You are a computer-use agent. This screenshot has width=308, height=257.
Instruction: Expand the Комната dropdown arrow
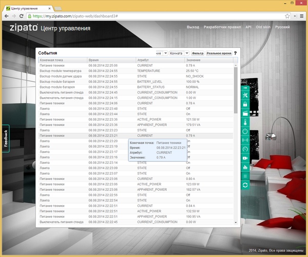click(187, 53)
